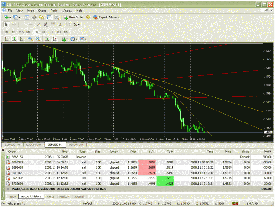Screen dimensions: 275x207
Task: Switch to the EURUSD,H4 chart tab
Action: coord(12,144)
